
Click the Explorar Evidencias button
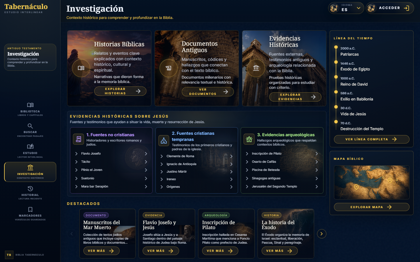[x=295, y=97]
